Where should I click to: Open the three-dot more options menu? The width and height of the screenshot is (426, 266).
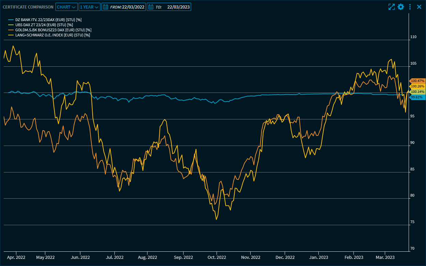[x=410, y=7]
